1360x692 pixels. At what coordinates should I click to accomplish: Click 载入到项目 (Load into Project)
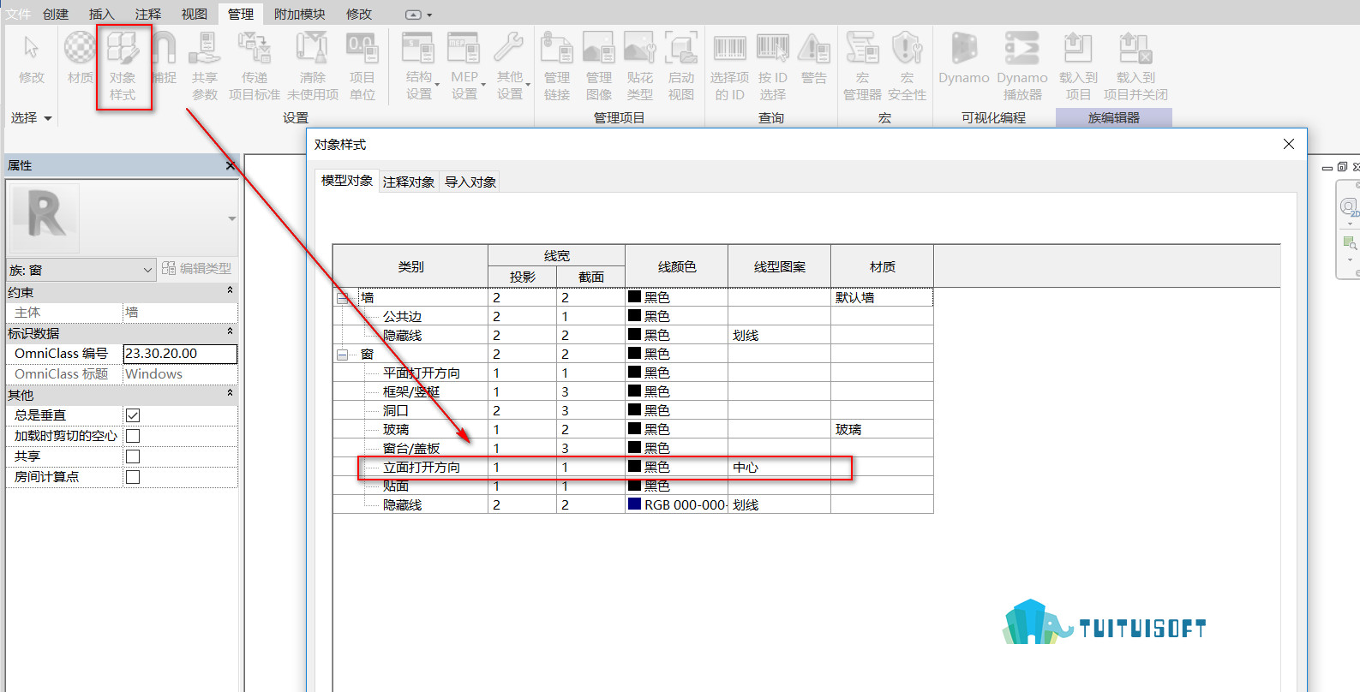(1078, 67)
